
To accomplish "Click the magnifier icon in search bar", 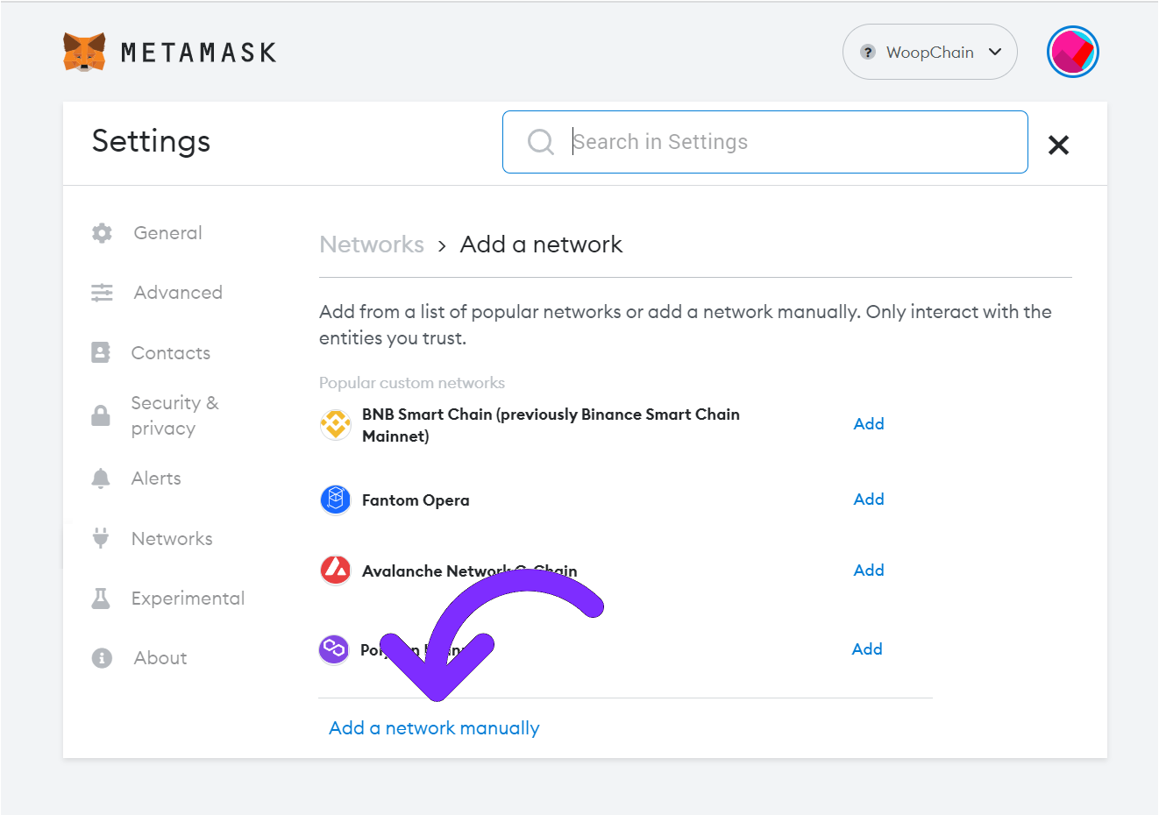I will (x=541, y=142).
